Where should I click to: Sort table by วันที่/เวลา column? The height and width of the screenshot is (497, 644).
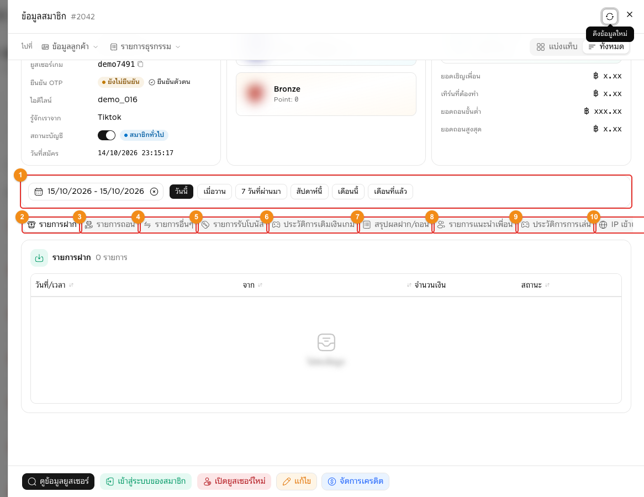[x=71, y=285]
